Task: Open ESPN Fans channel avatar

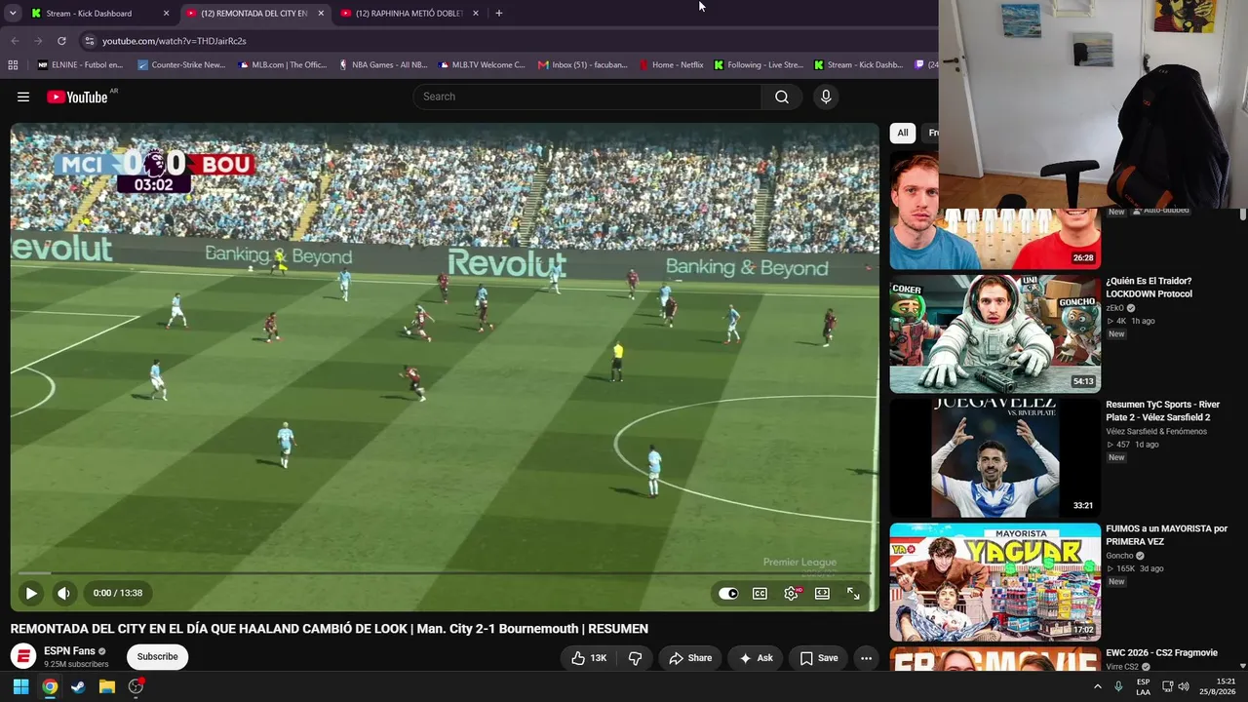Action: click(23, 657)
